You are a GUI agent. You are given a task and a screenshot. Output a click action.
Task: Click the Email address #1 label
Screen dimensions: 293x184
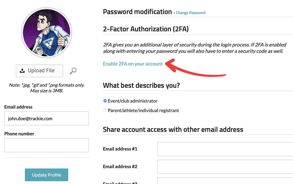120,149
